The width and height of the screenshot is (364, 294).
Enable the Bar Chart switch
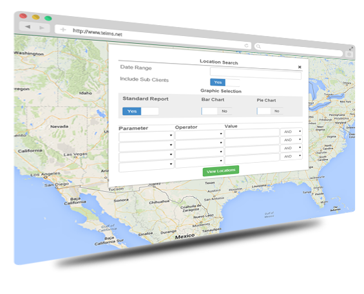[x=216, y=111]
